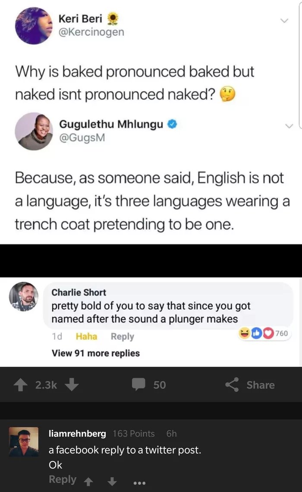
Task: Click the verified badge beside Gugulethu Mhlungu
Action: tap(172, 124)
